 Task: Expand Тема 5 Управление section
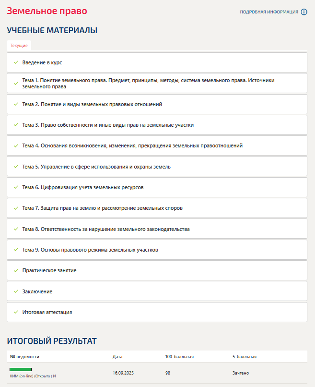click(96, 167)
